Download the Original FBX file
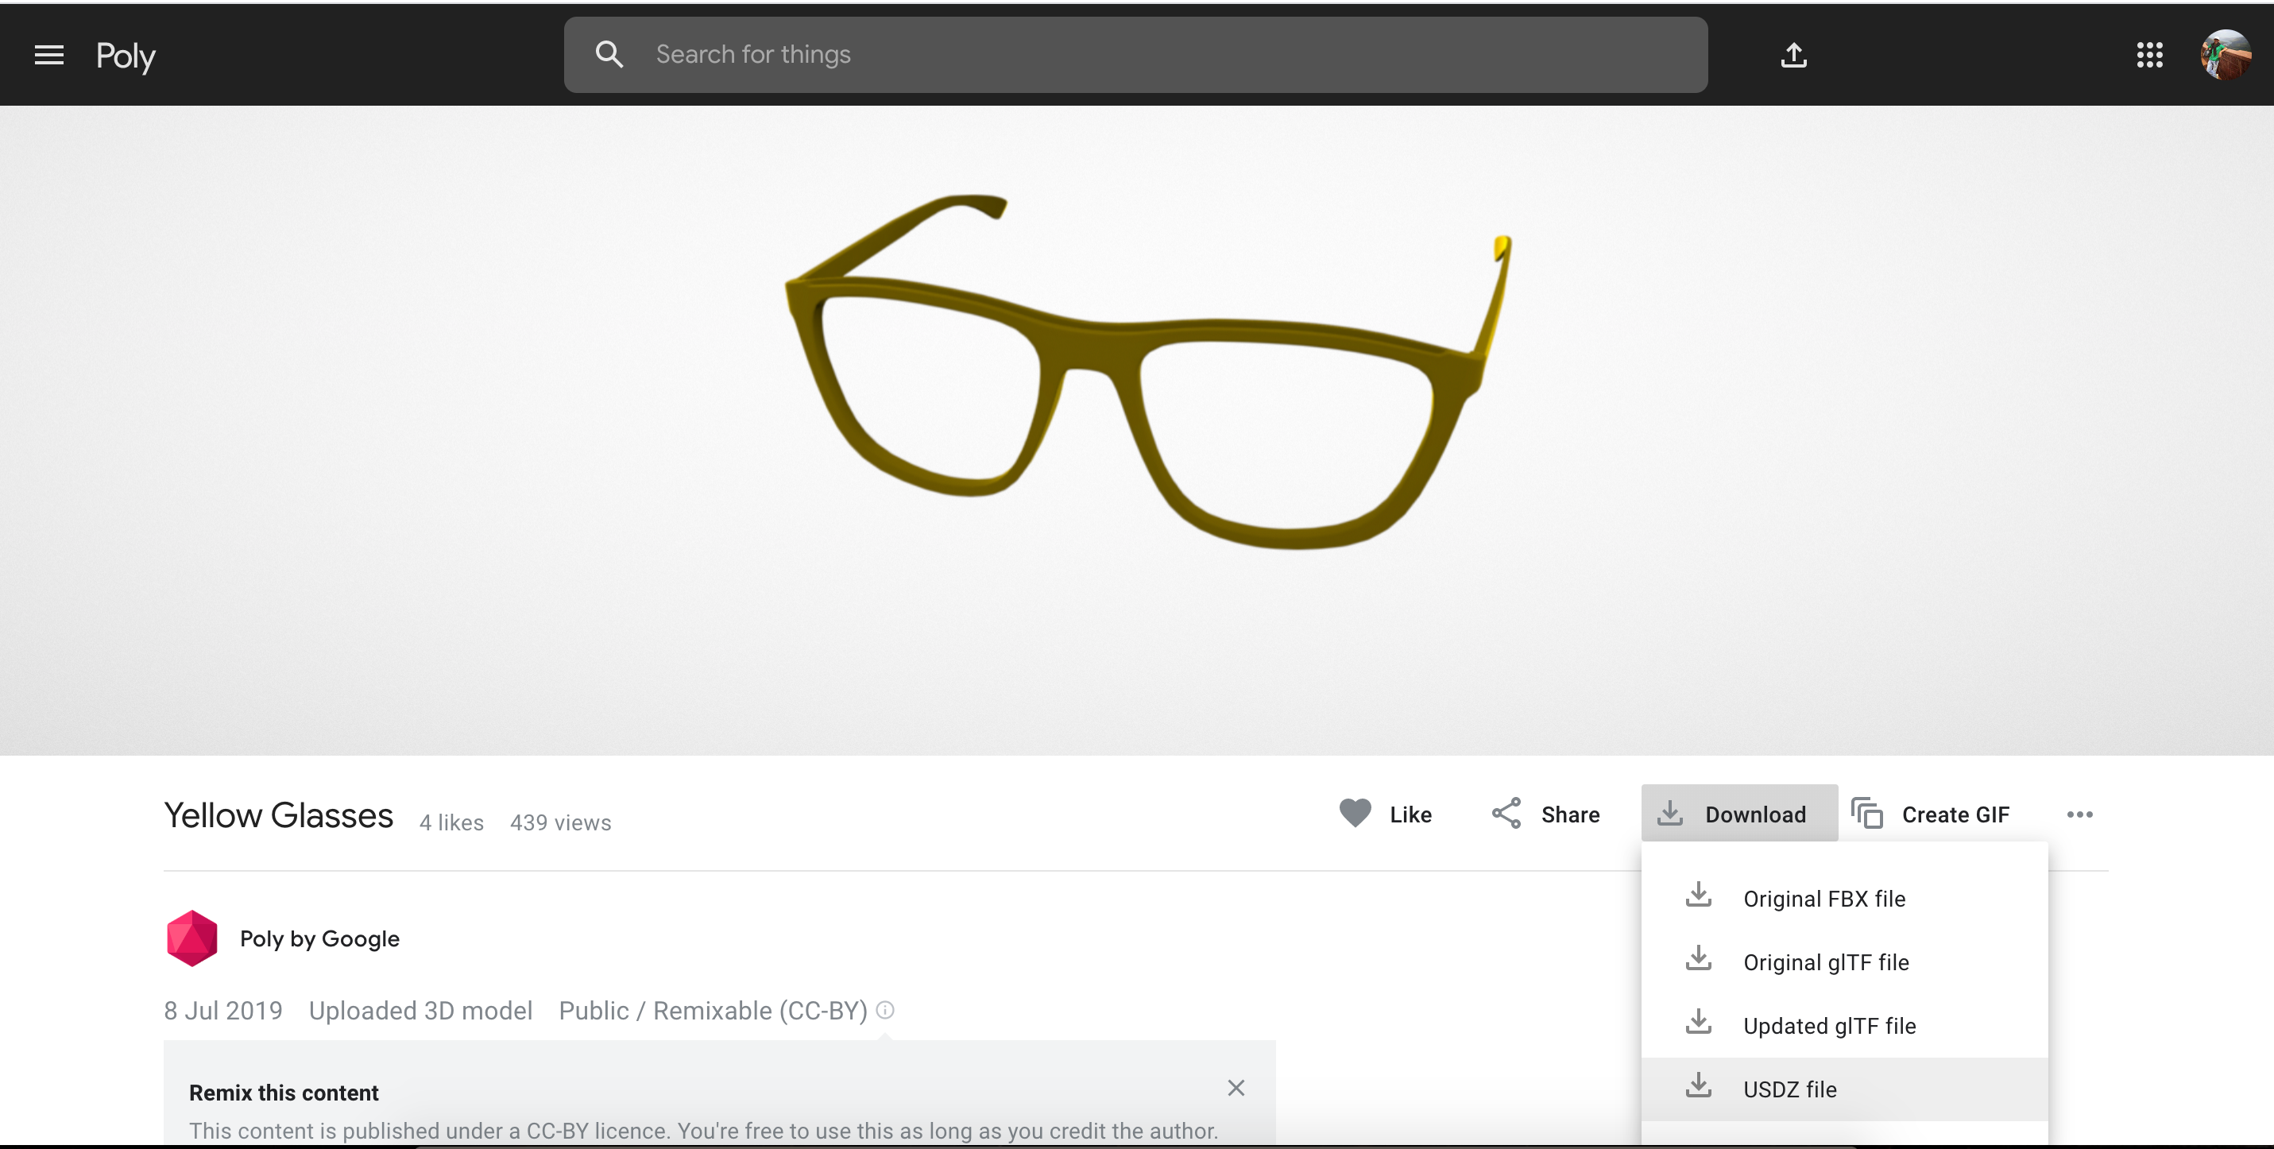 1823,899
